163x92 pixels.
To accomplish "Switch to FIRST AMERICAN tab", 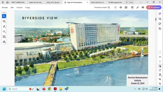I will [x=18, y=2].
